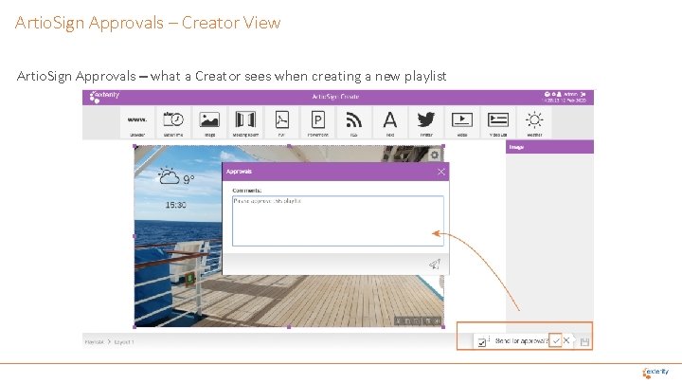Image resolution: width=682 pixels, height=384 pixels.
Task: Click the approval checklist icon beside the prompt
Action: (x=481, y=342)
